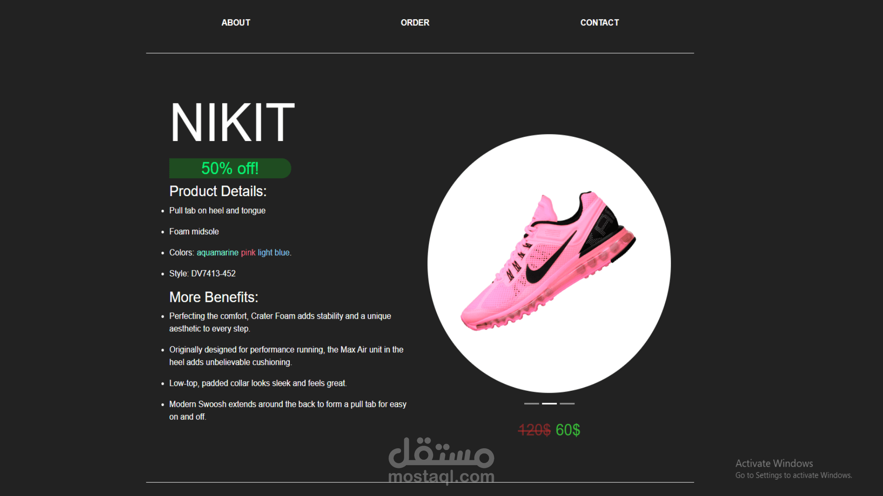Click the Style DV7413-452 text
The height and width of the screenshot is (496, 883).
[202, 274]
